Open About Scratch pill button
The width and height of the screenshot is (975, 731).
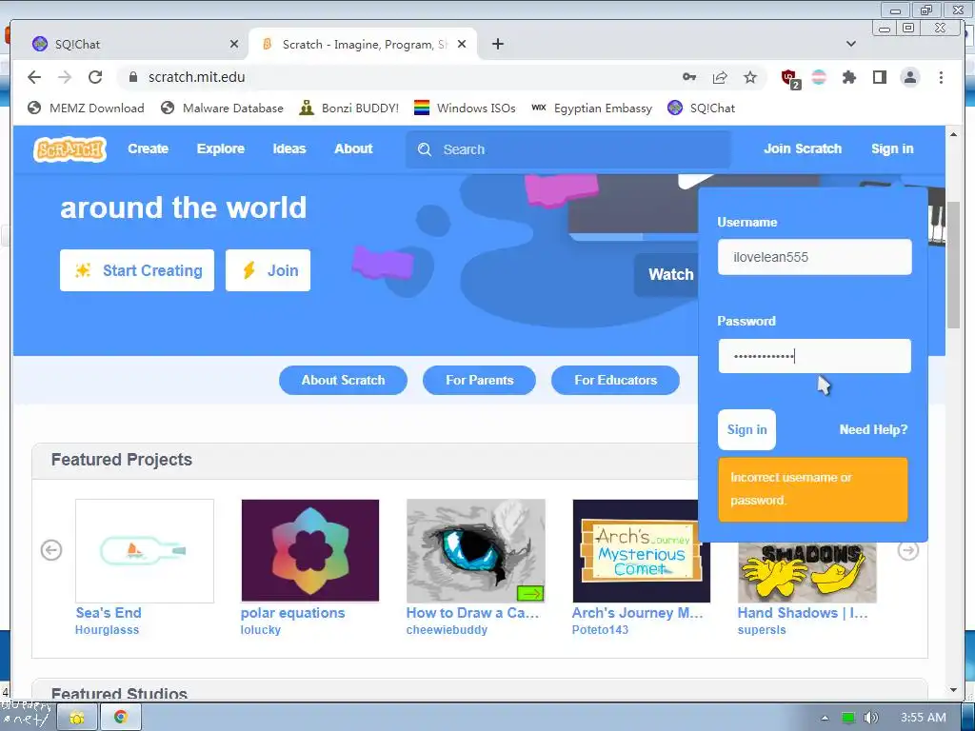click(x=343, y=380)
